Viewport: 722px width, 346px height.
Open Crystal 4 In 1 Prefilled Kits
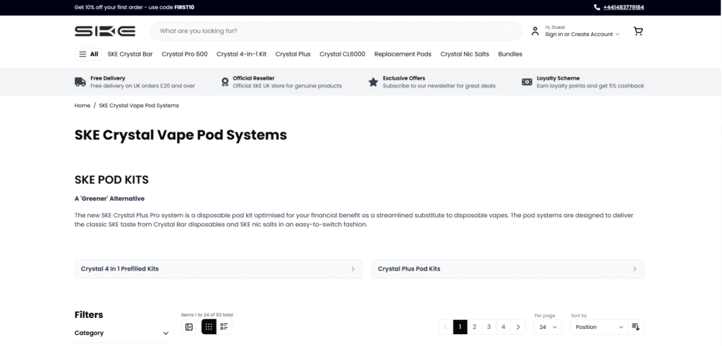pyautogui.click(x=219, y=269)
